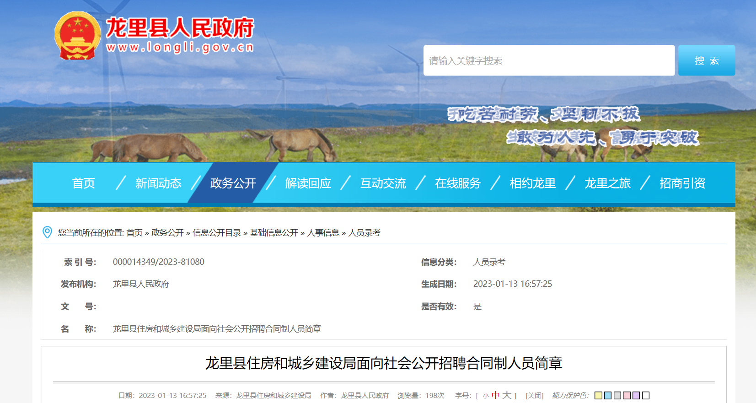The height and width of the screenshot is (403, 756).
Task: Set font size to 小 (small)
Action: tap(486, 396)
